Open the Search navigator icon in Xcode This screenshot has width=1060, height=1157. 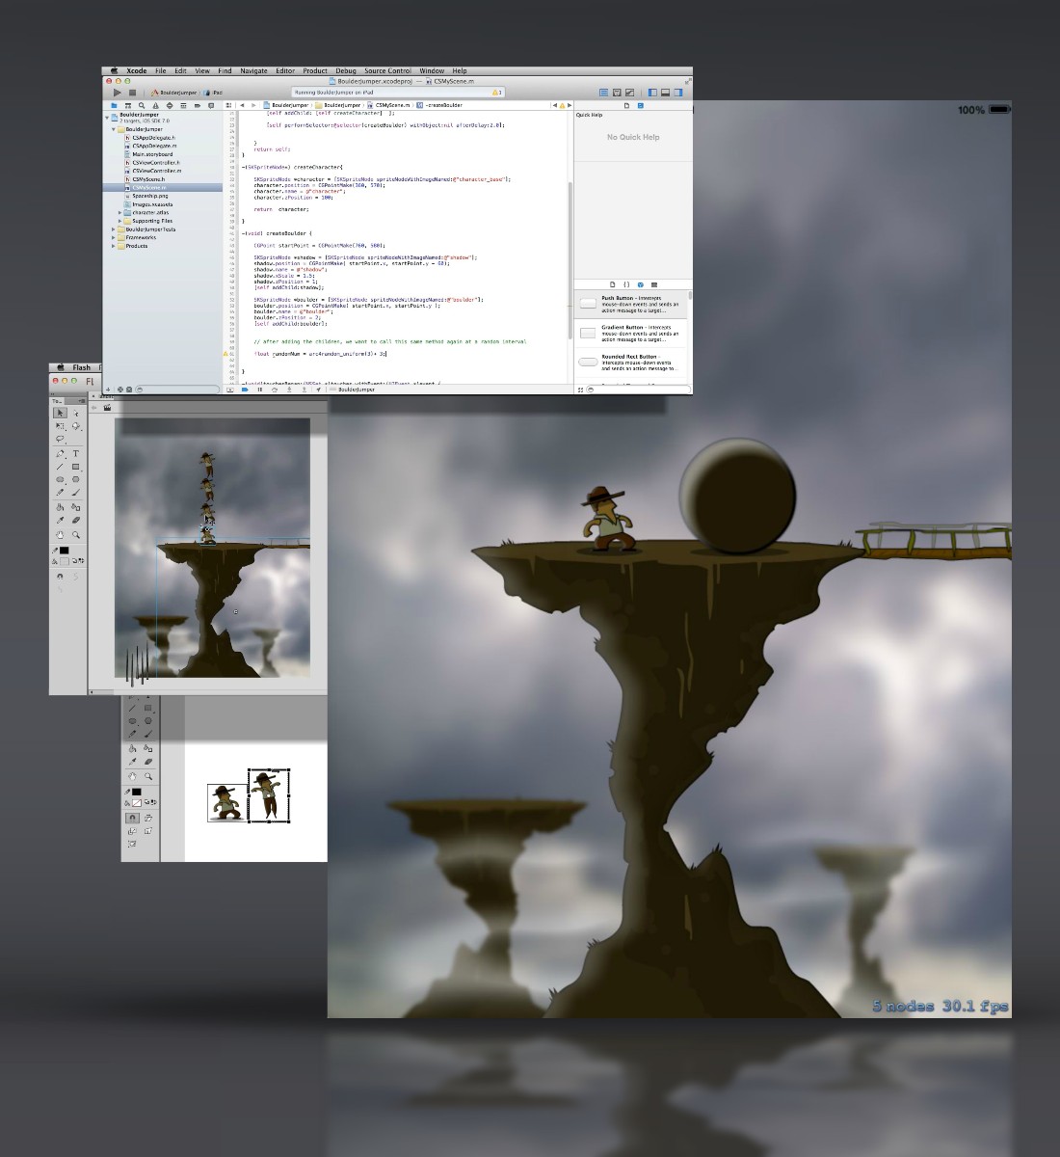point(142,106)
